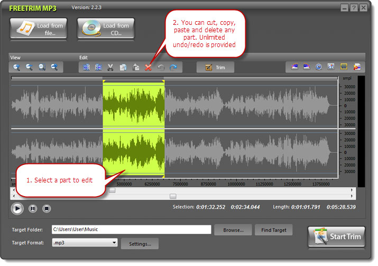
Task: Click the last magnifier icon in View toolbar
Action: tap(54, 67)
